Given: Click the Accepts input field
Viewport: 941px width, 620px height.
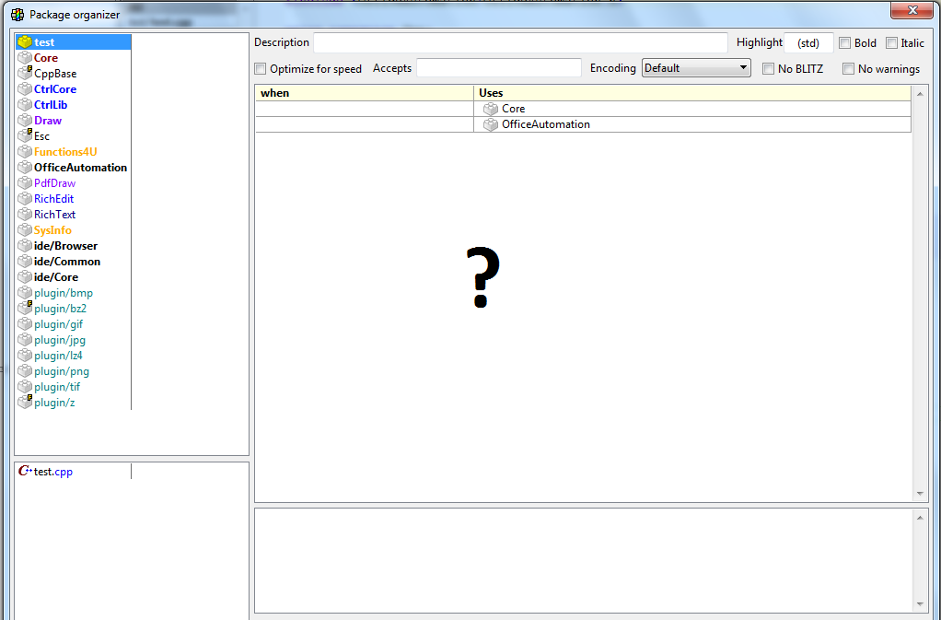Looking at the screenshot, I should point(498,68).
